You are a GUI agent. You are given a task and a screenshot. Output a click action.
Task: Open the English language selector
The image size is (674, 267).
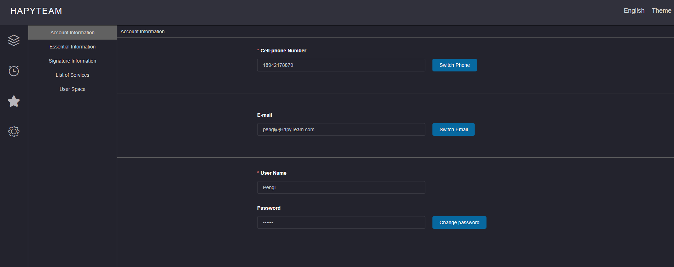634,11
